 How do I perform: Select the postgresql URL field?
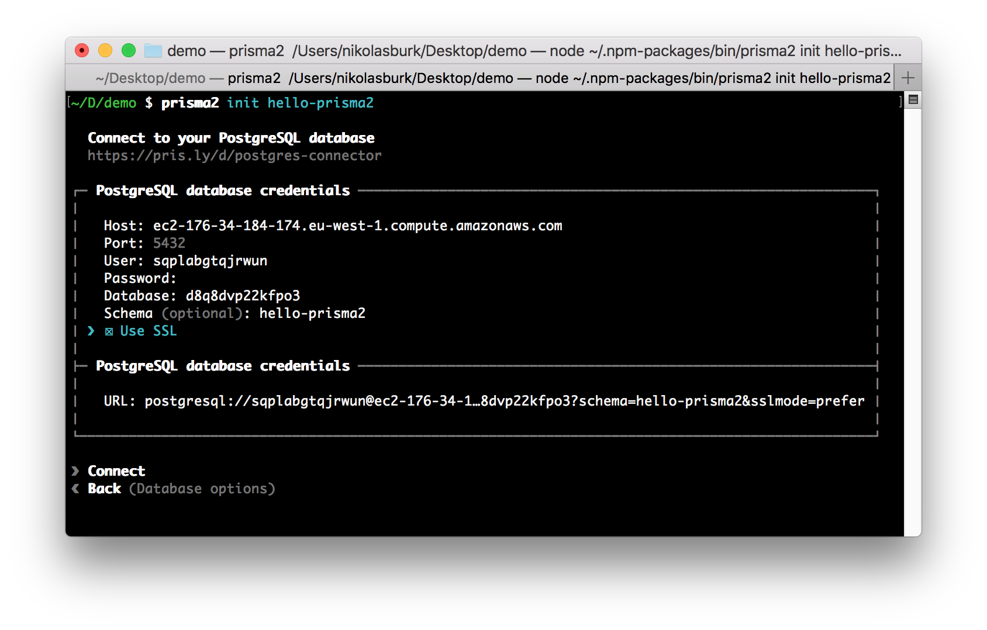coord(504,401)
